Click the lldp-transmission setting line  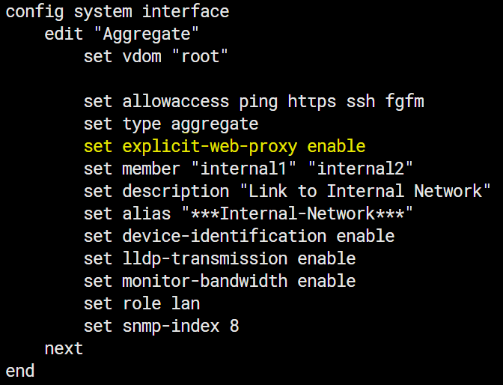point(219,258)
